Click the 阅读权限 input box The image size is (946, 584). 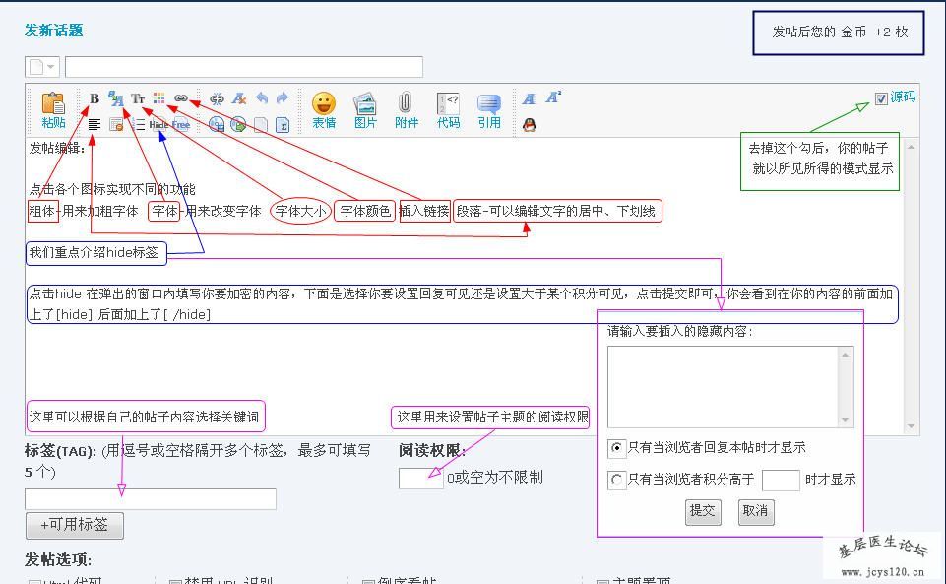(x=420, y=479)
